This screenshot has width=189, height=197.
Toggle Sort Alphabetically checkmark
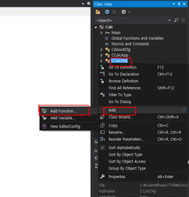[102, 148]
